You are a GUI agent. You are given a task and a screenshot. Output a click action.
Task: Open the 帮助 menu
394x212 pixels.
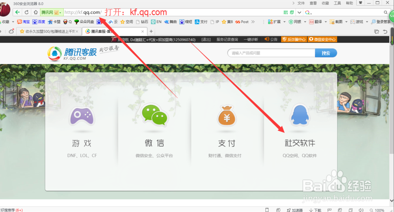(x=349, y=3)
